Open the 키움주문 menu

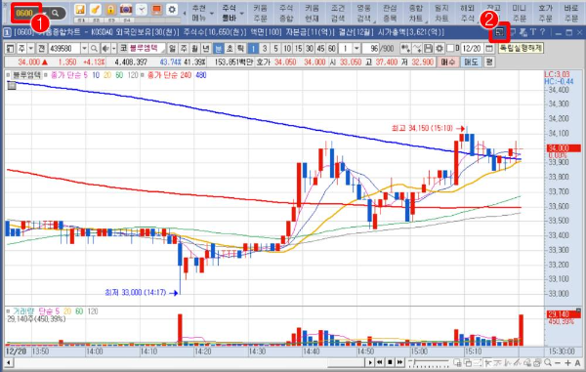click(x=260, y=13)
